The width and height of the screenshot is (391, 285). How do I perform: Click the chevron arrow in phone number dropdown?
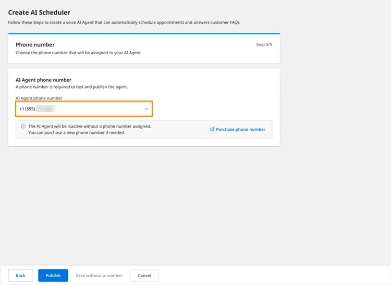[146, 109]
